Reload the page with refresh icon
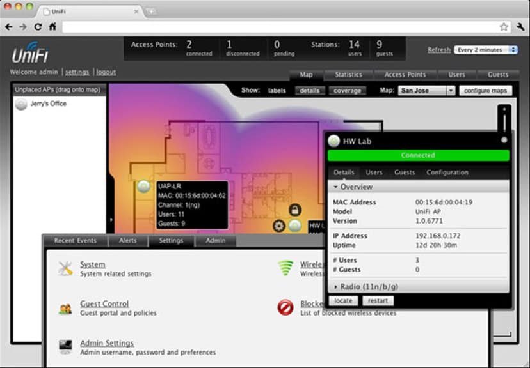530x368 pixels. tap(38, 27)
